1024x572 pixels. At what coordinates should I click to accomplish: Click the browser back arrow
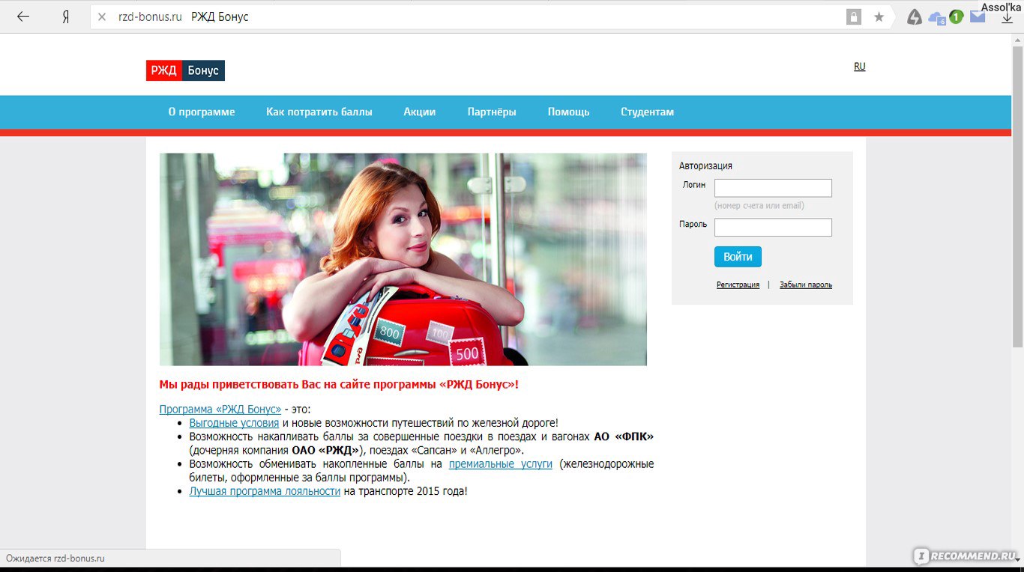pos(23,16)
